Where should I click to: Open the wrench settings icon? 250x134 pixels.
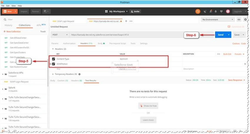click(x=211, y=11)
